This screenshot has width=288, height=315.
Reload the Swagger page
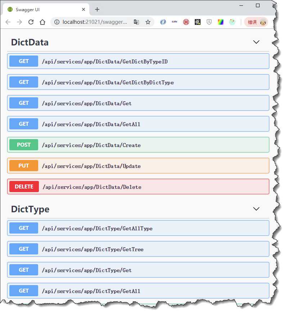point(31,22)
